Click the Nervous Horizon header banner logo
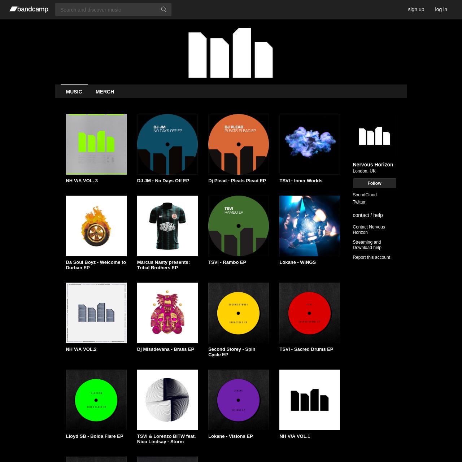Screen dimensions: 462x462 [x=231, y=53]
